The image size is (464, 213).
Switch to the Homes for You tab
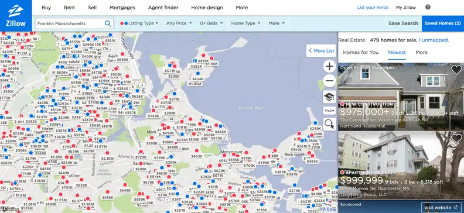click(360, 52)
